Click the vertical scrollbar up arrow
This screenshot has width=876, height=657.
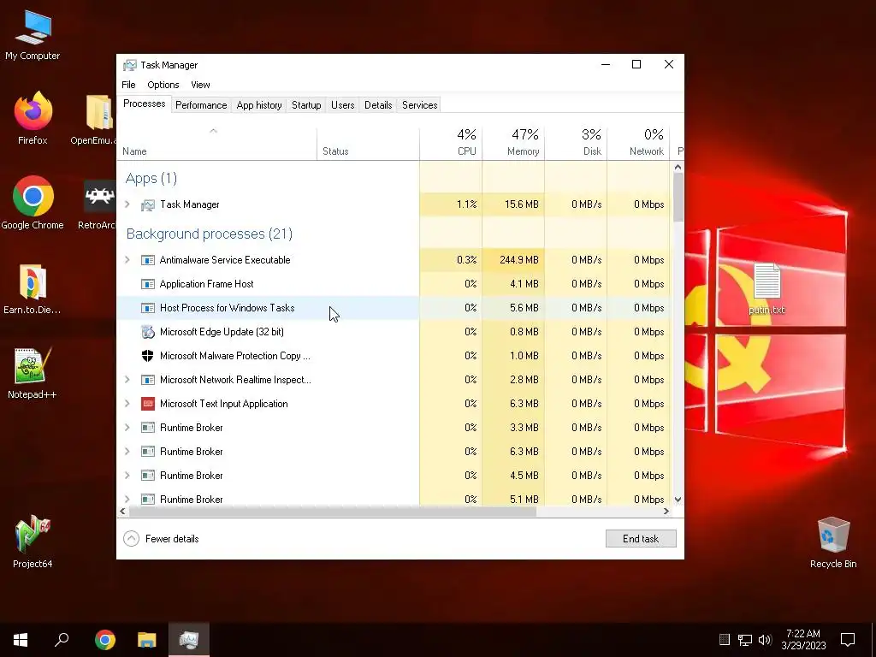click(678, 167)
